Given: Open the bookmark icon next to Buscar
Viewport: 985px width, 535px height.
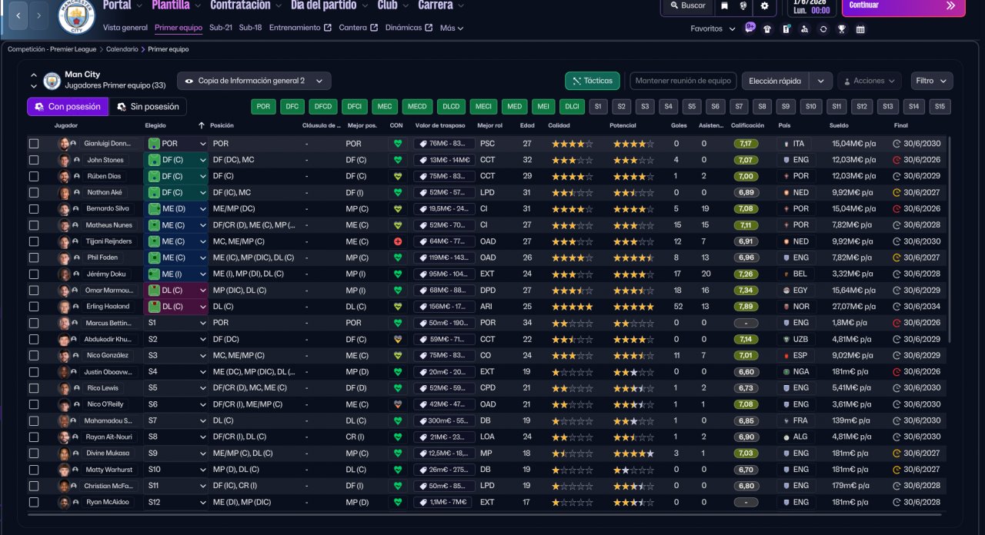Looking at the screenshot, I should [724, 5].
